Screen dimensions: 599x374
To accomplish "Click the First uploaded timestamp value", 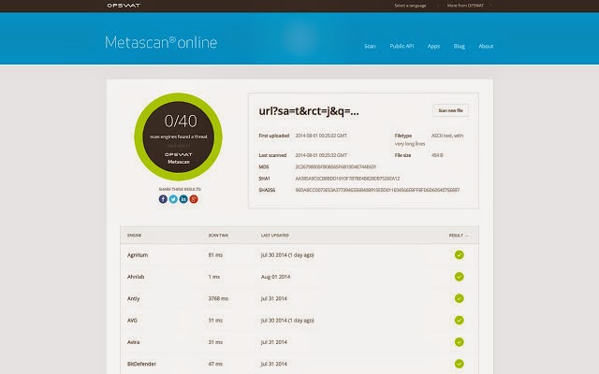I will [321, 136].
